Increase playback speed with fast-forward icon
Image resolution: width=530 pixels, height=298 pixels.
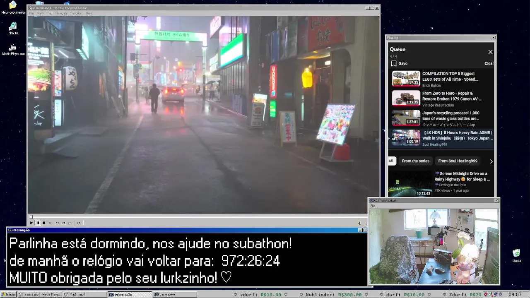(64, 223)
